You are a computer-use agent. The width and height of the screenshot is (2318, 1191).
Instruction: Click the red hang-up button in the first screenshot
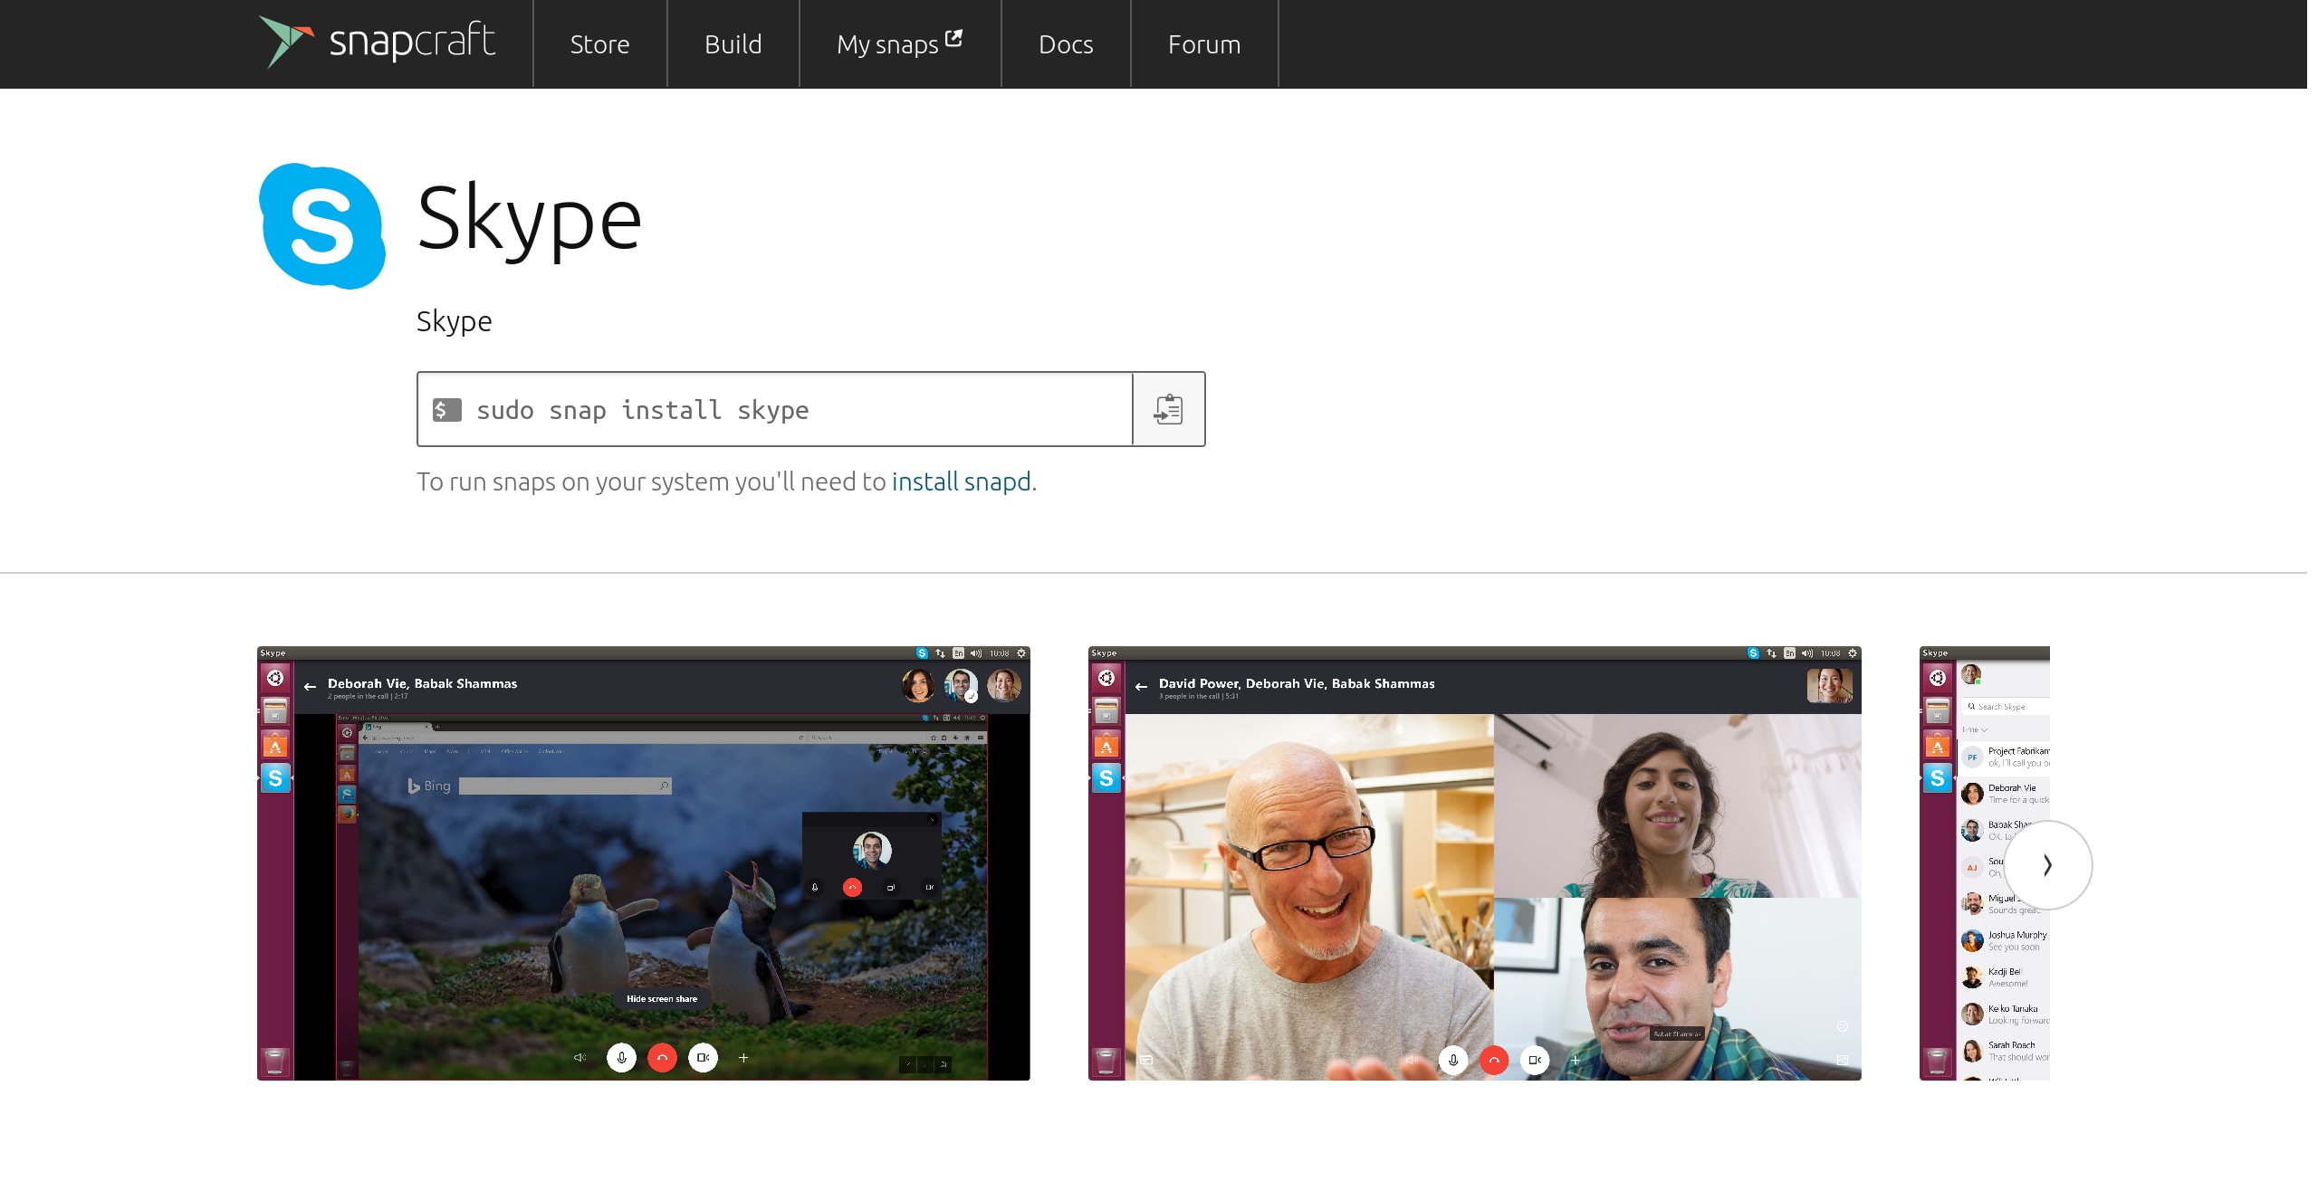point(662,1057)
